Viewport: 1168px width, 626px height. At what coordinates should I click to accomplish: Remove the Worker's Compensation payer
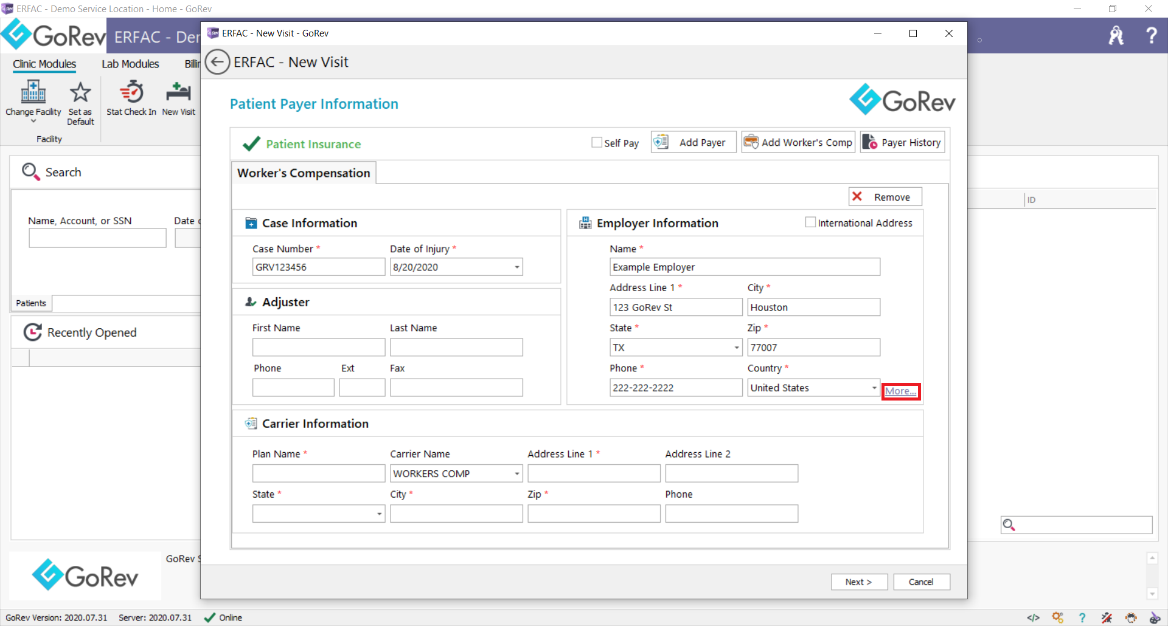885,197
